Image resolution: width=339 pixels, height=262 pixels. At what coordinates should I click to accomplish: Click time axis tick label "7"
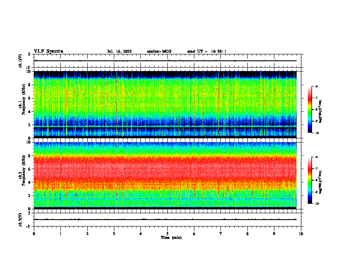pyautogui.click(x=221, y=234)
